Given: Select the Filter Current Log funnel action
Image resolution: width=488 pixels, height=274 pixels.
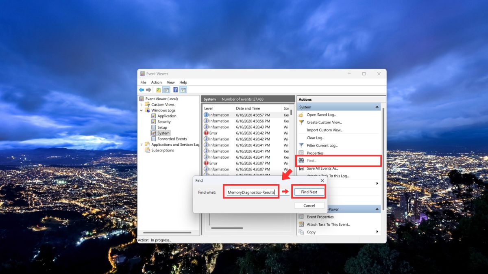Looking at the screenshot, I should pos(322,145).
